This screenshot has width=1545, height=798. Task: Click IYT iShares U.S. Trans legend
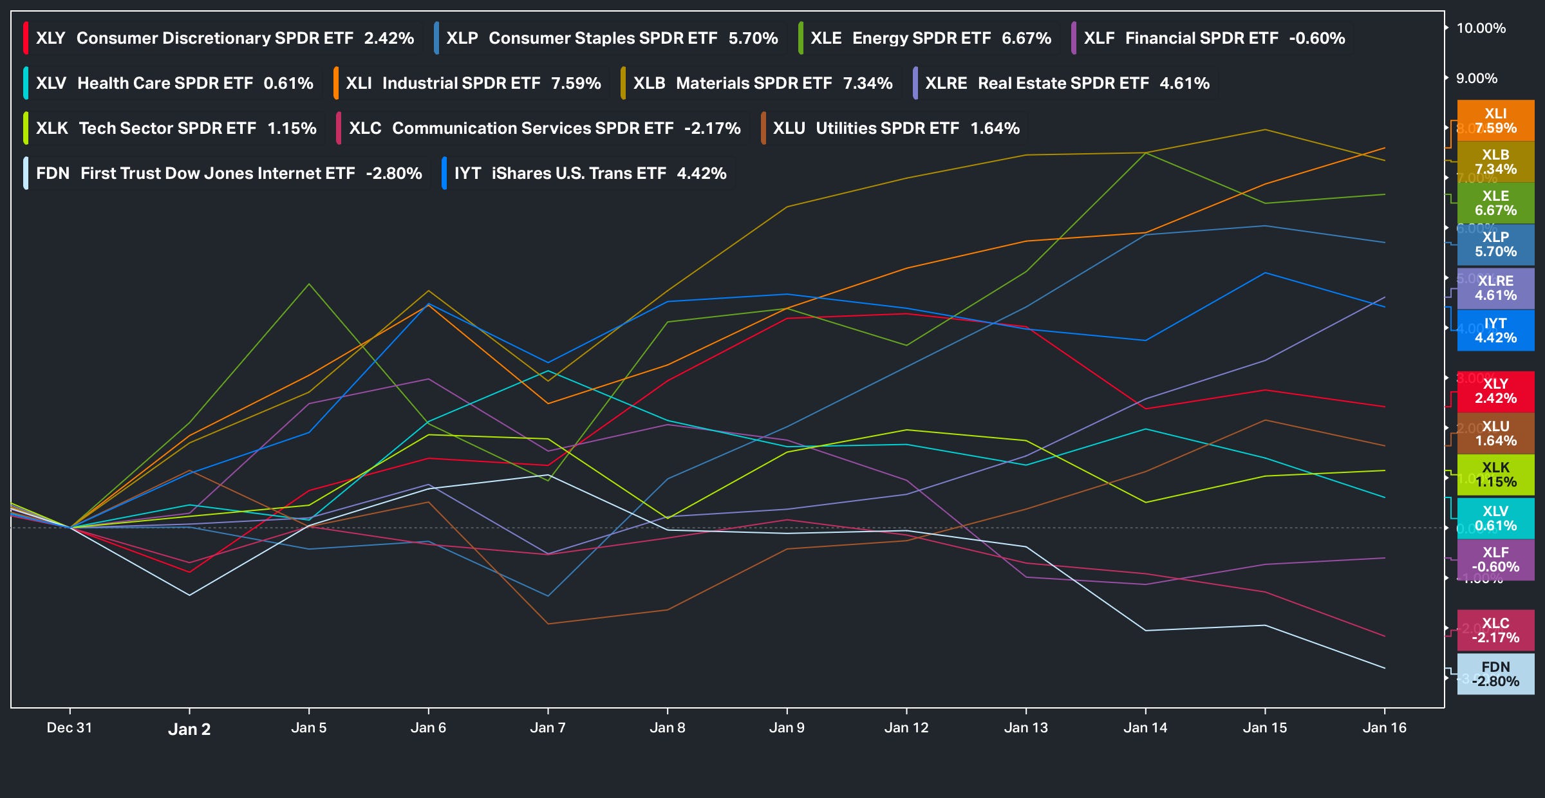(590, 173)
